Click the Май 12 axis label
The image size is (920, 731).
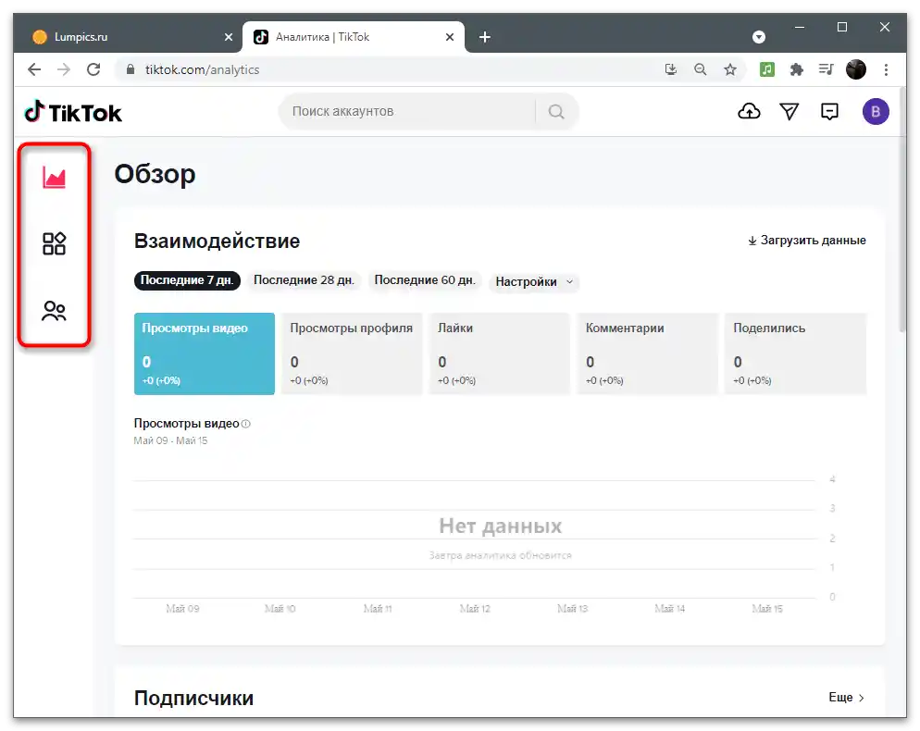click(475, 609)
